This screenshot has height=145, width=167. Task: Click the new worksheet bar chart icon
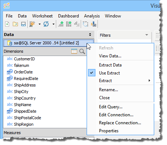pos(61,24)
